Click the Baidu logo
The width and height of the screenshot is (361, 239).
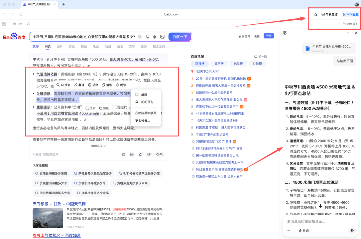pyautogui.click(x=14, y=36)
